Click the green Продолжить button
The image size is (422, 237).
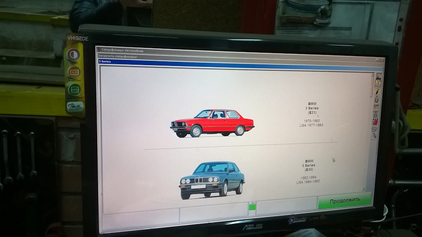[x=345, y=201]
